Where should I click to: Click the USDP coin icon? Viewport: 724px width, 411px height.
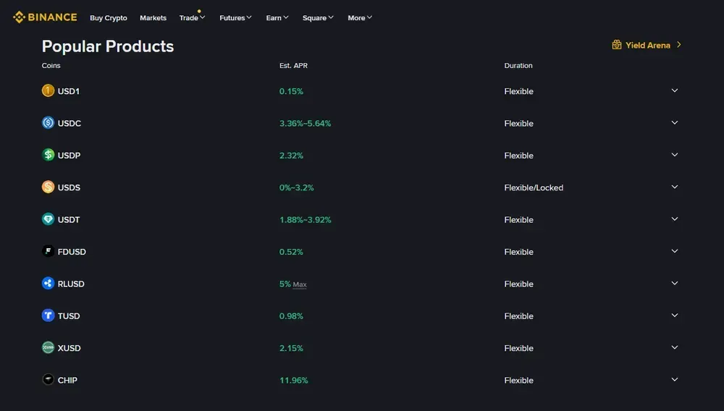tap(48, 155)
